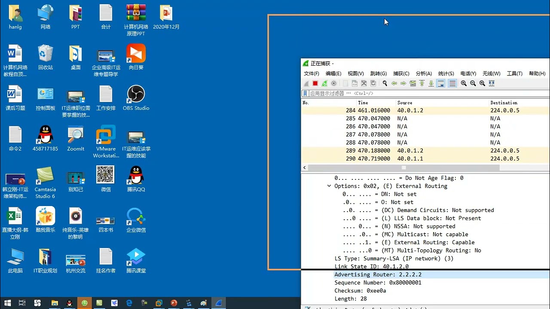Click the display filter input field
The height and width of the screenshot is (309, 550).
(429, 93)
